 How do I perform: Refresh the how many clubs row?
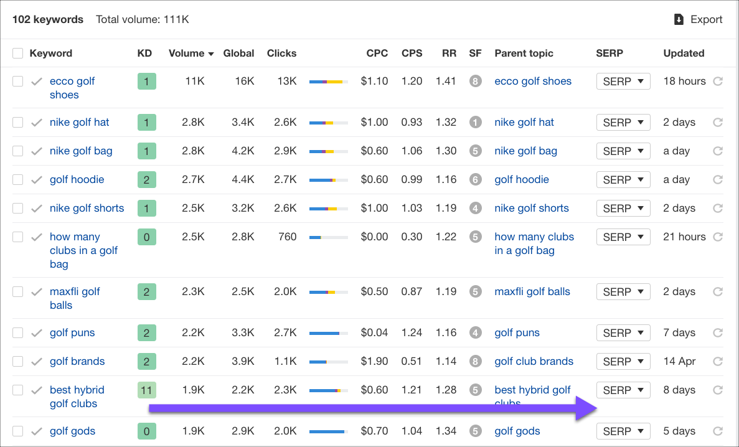coord(718,237)
